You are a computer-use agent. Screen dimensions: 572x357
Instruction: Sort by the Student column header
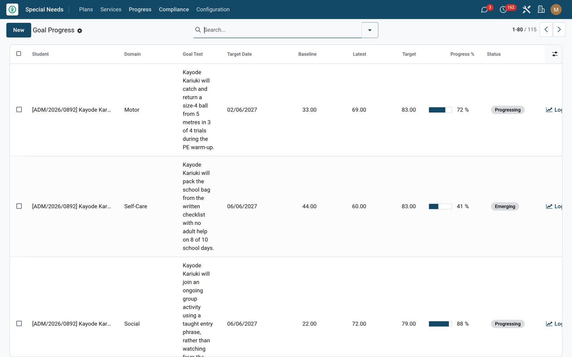40,54
